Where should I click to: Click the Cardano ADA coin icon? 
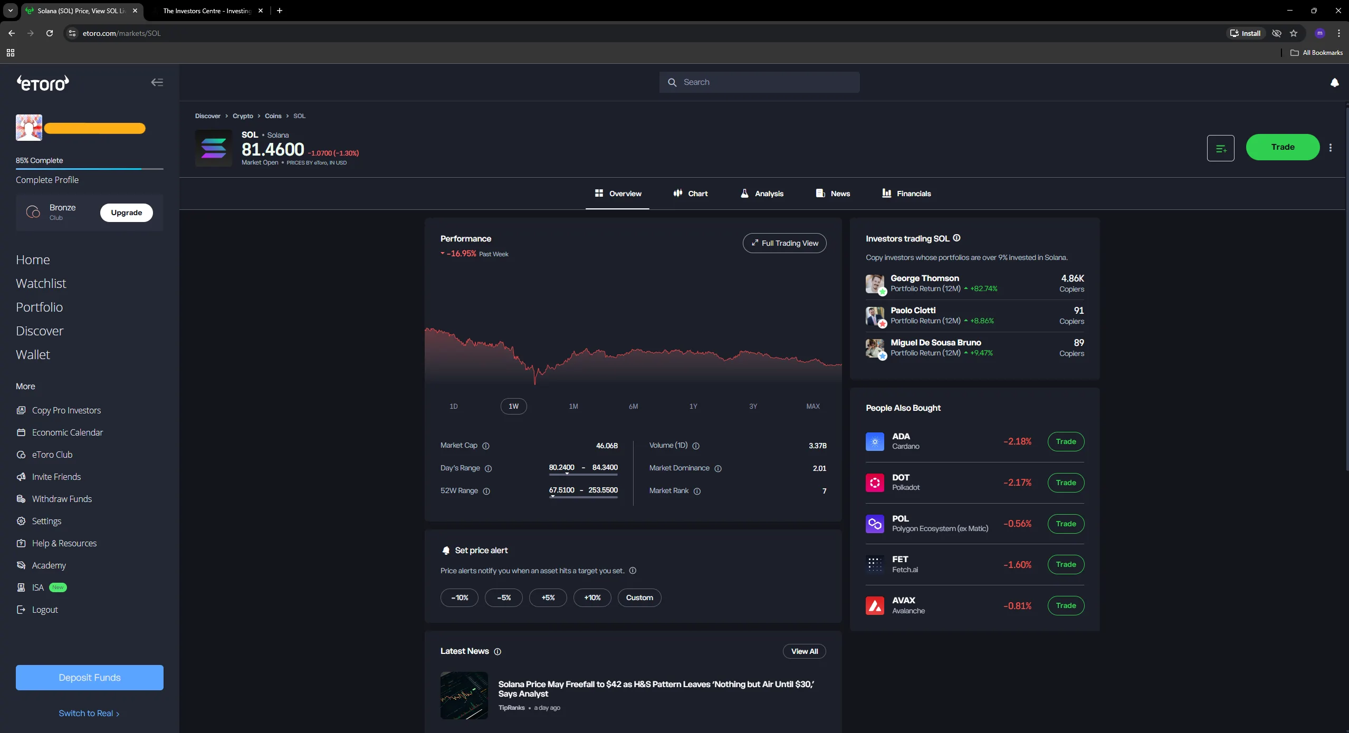pos(875,441)
